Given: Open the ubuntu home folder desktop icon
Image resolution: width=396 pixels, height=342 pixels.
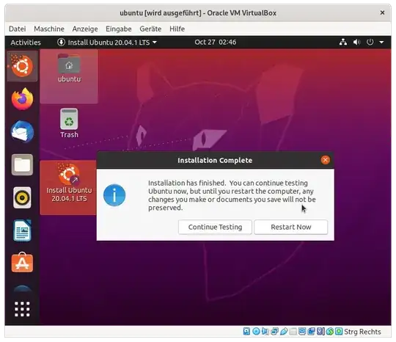Looking at the screenshot, I should tap(69, 68).
